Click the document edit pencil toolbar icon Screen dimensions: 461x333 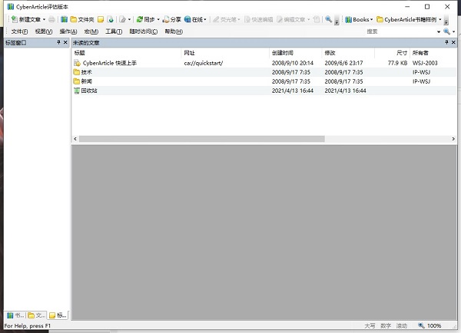tap(123, 20)
